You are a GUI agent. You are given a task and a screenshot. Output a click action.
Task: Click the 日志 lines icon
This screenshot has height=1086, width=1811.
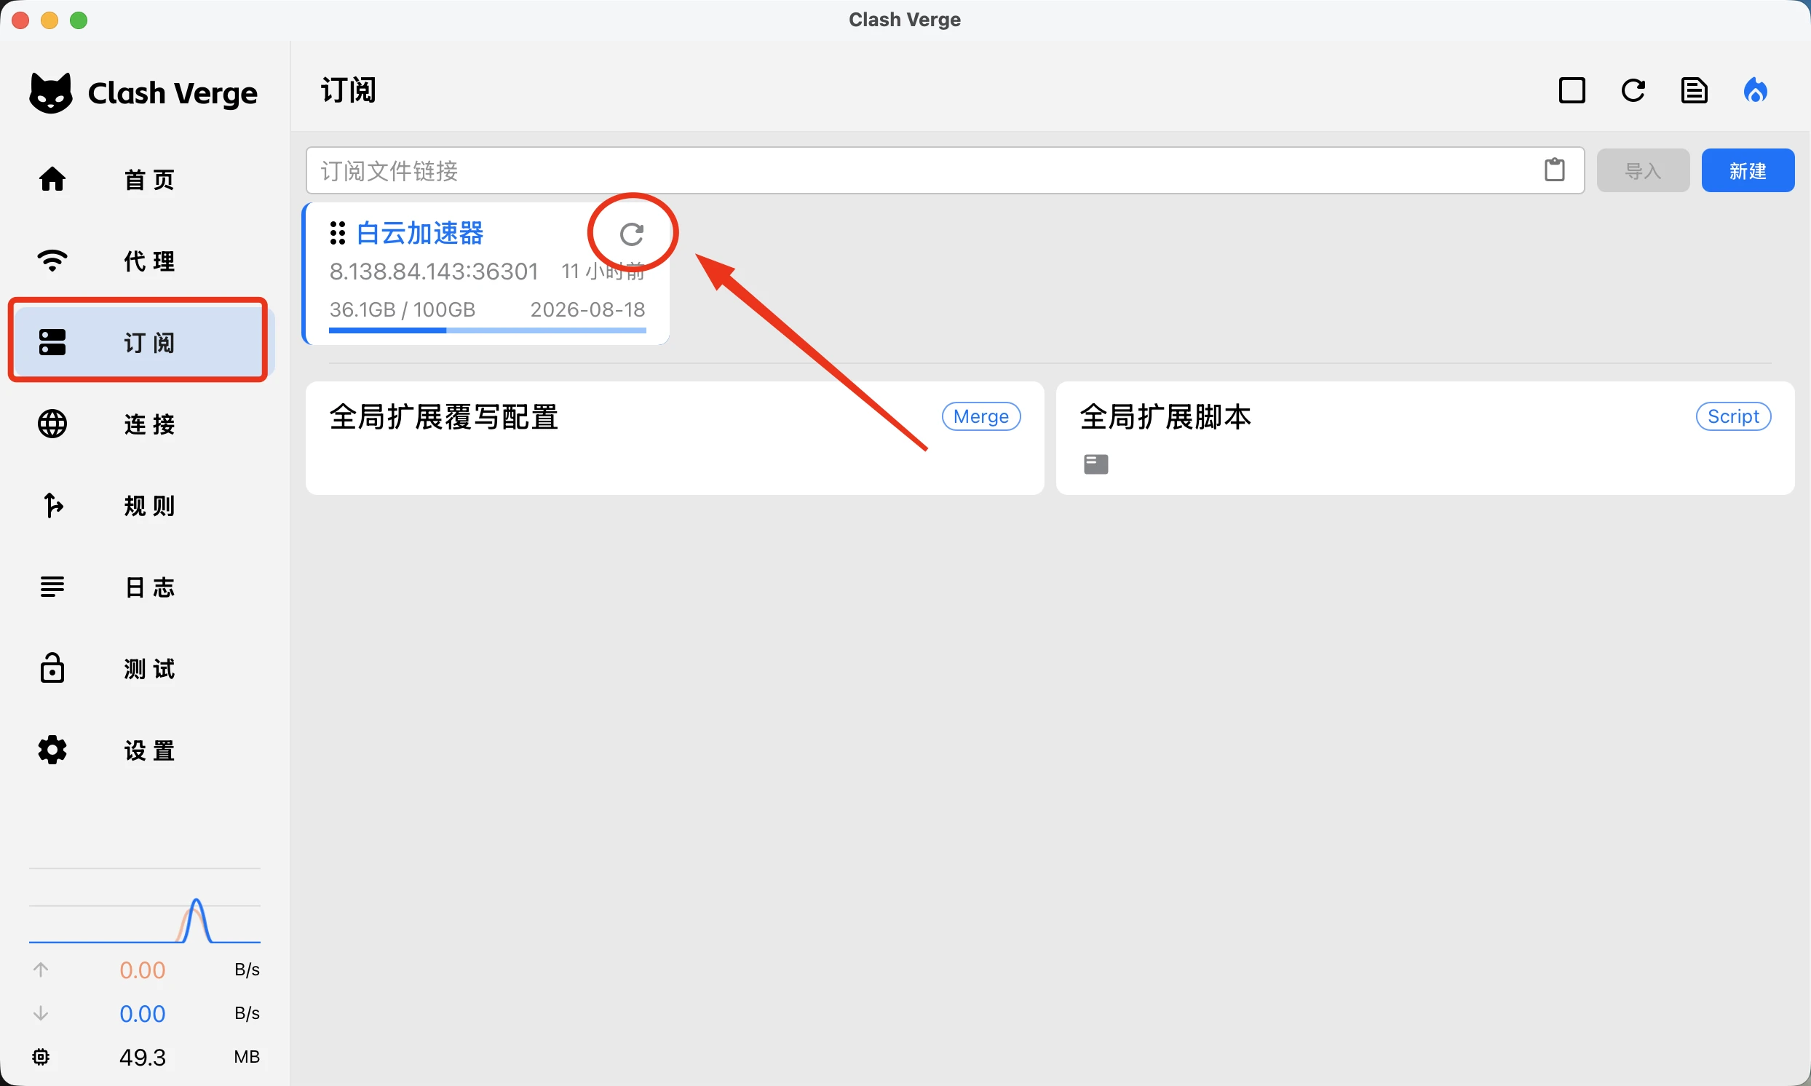[52, 587]
